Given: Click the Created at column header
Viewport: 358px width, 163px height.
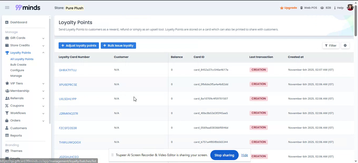Looking at the screenshot, I should click(296, 57).
